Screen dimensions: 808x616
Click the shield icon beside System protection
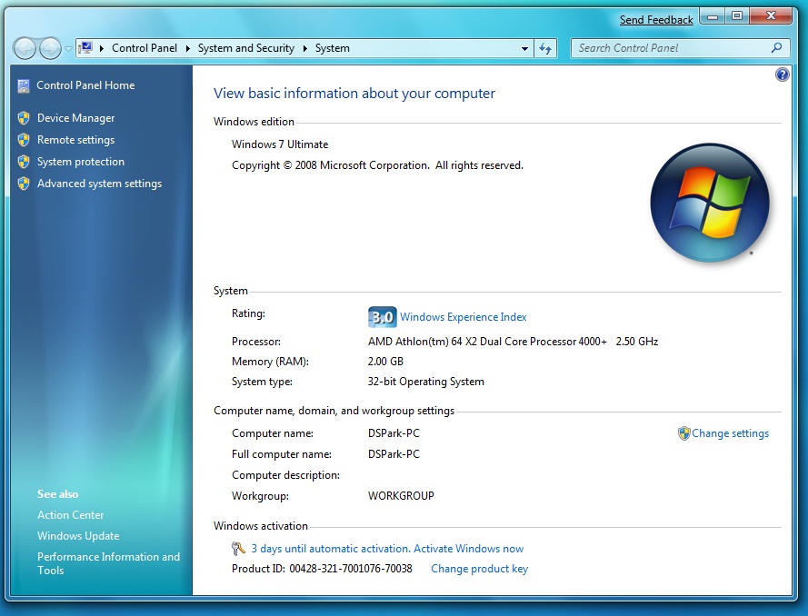pyautogui.click(x=24, y=162)
